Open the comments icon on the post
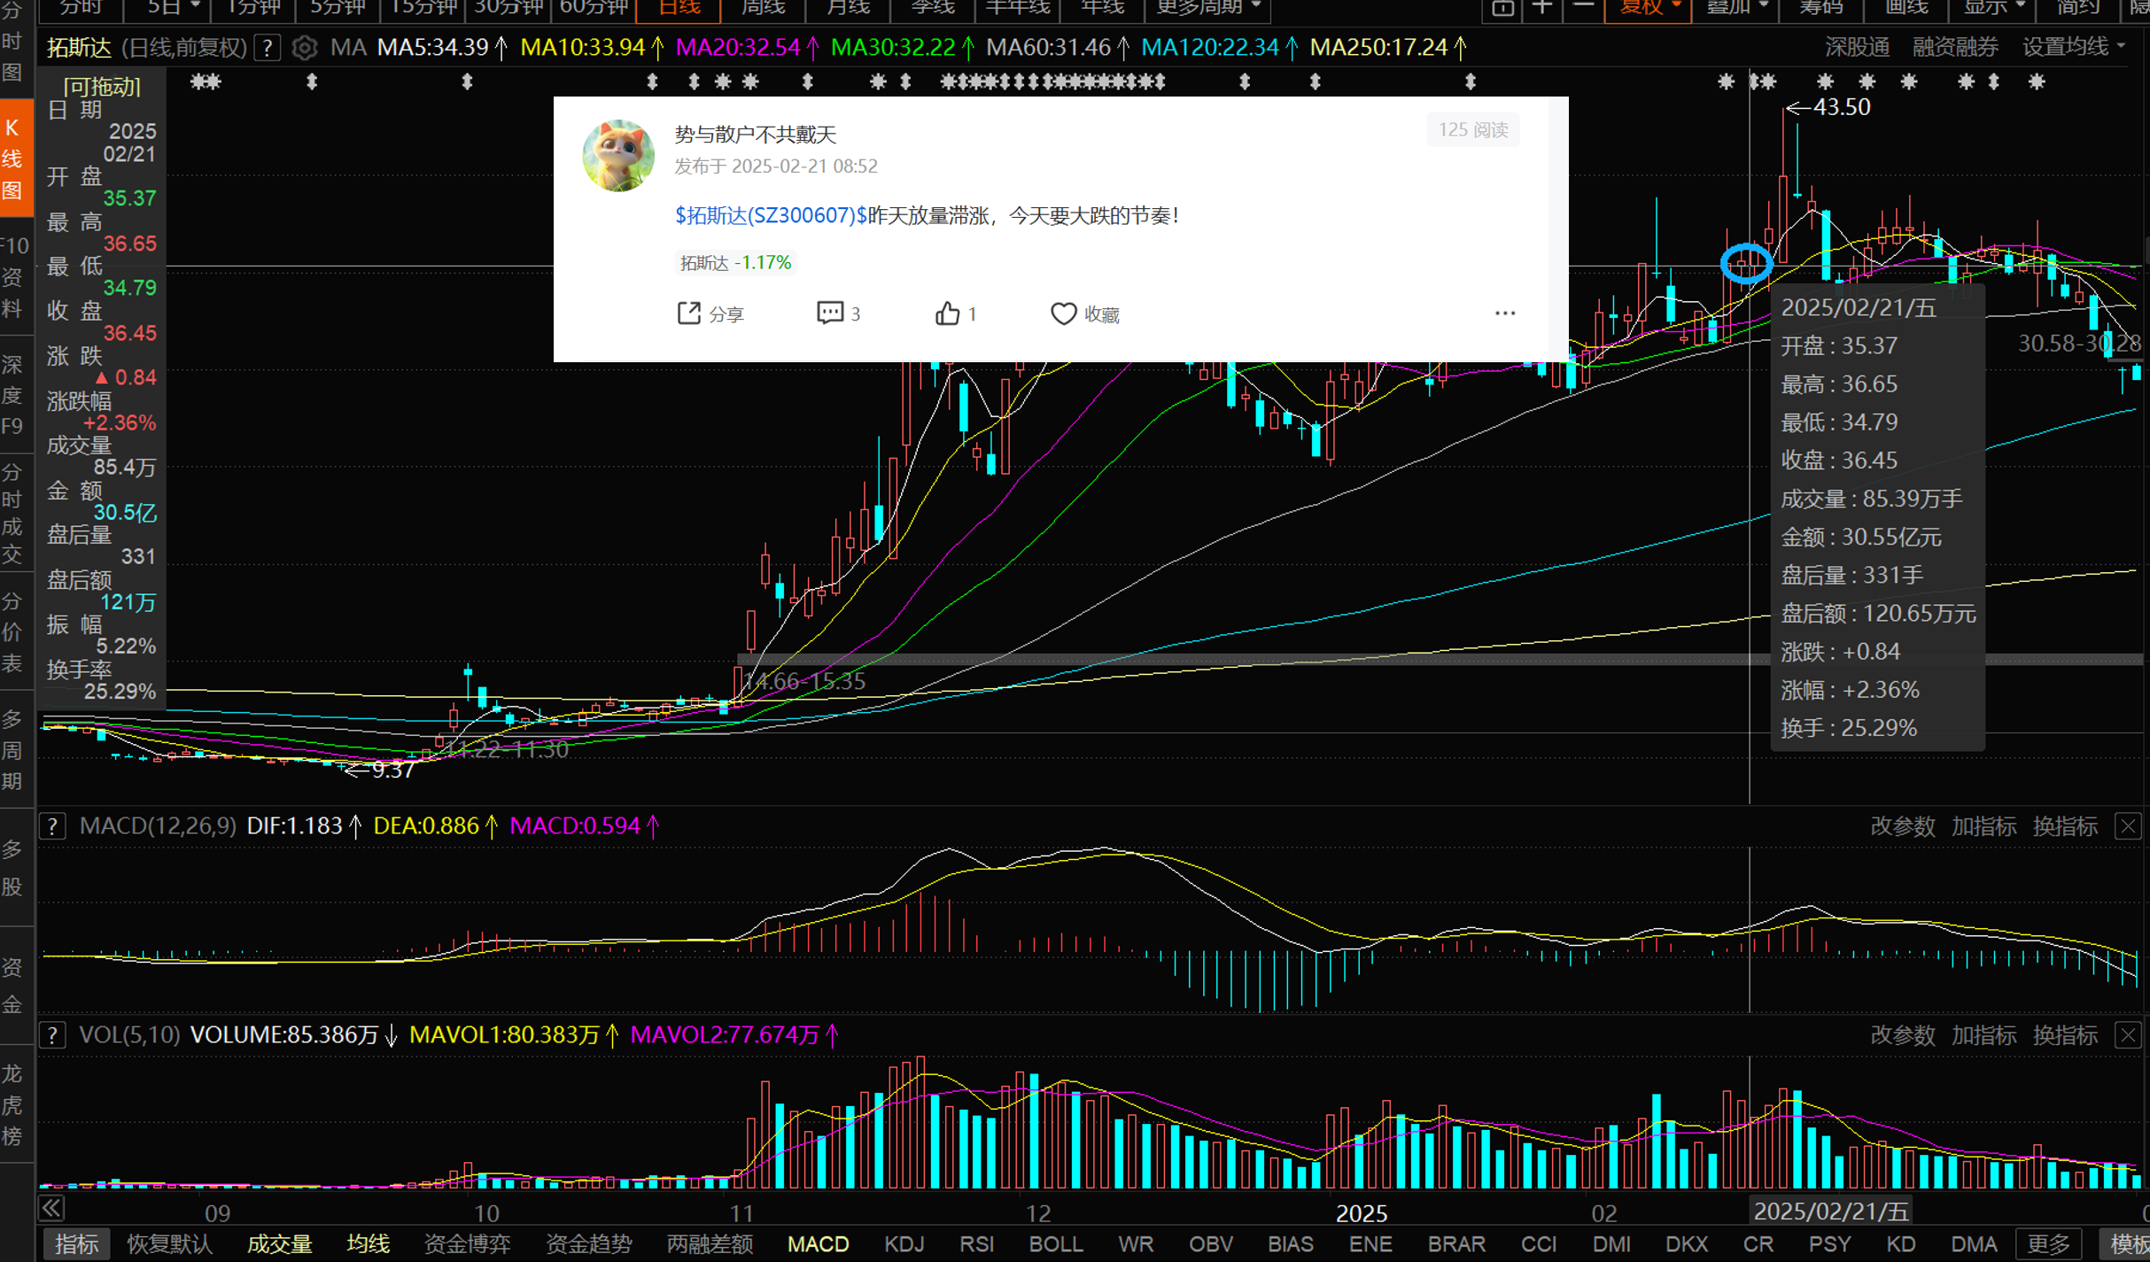 [x=830, y=314]
